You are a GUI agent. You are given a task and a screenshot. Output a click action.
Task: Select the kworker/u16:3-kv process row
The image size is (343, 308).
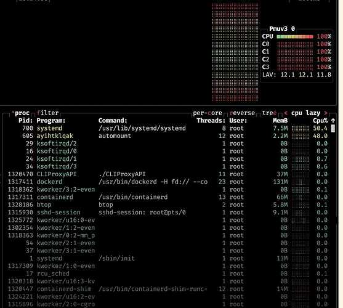167,282
